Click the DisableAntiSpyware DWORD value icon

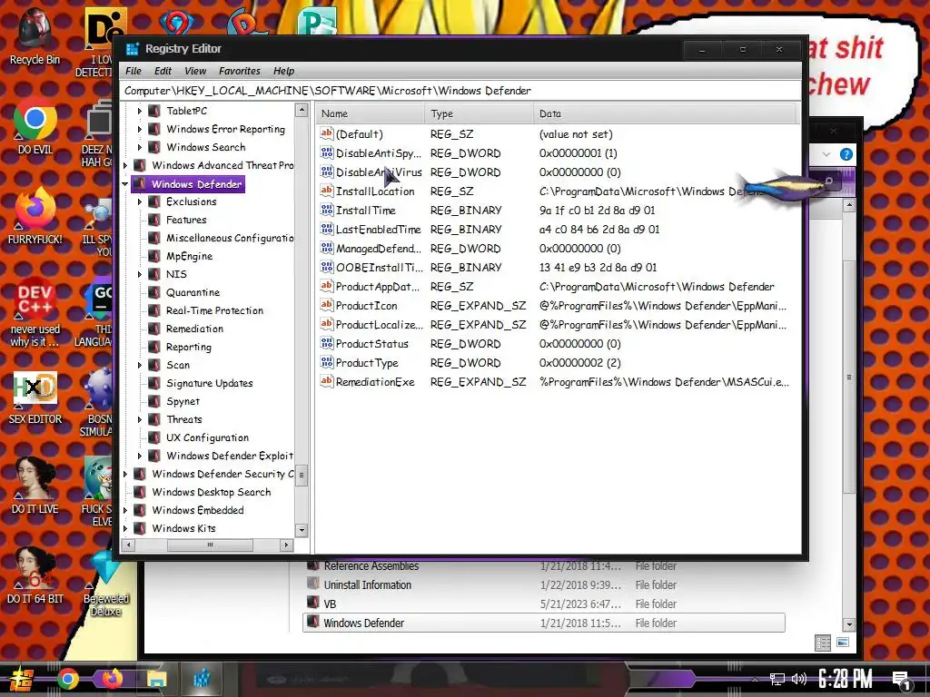click(327, 152)
